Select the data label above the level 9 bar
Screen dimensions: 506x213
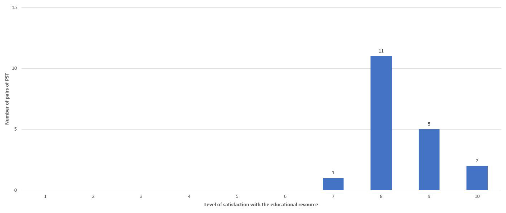point(429,124)
